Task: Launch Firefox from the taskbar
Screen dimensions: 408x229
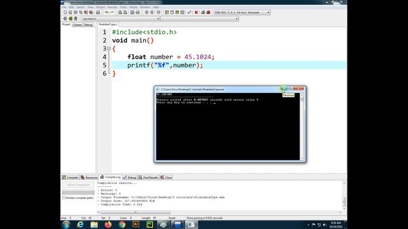Action: click(x=108, y=225)
